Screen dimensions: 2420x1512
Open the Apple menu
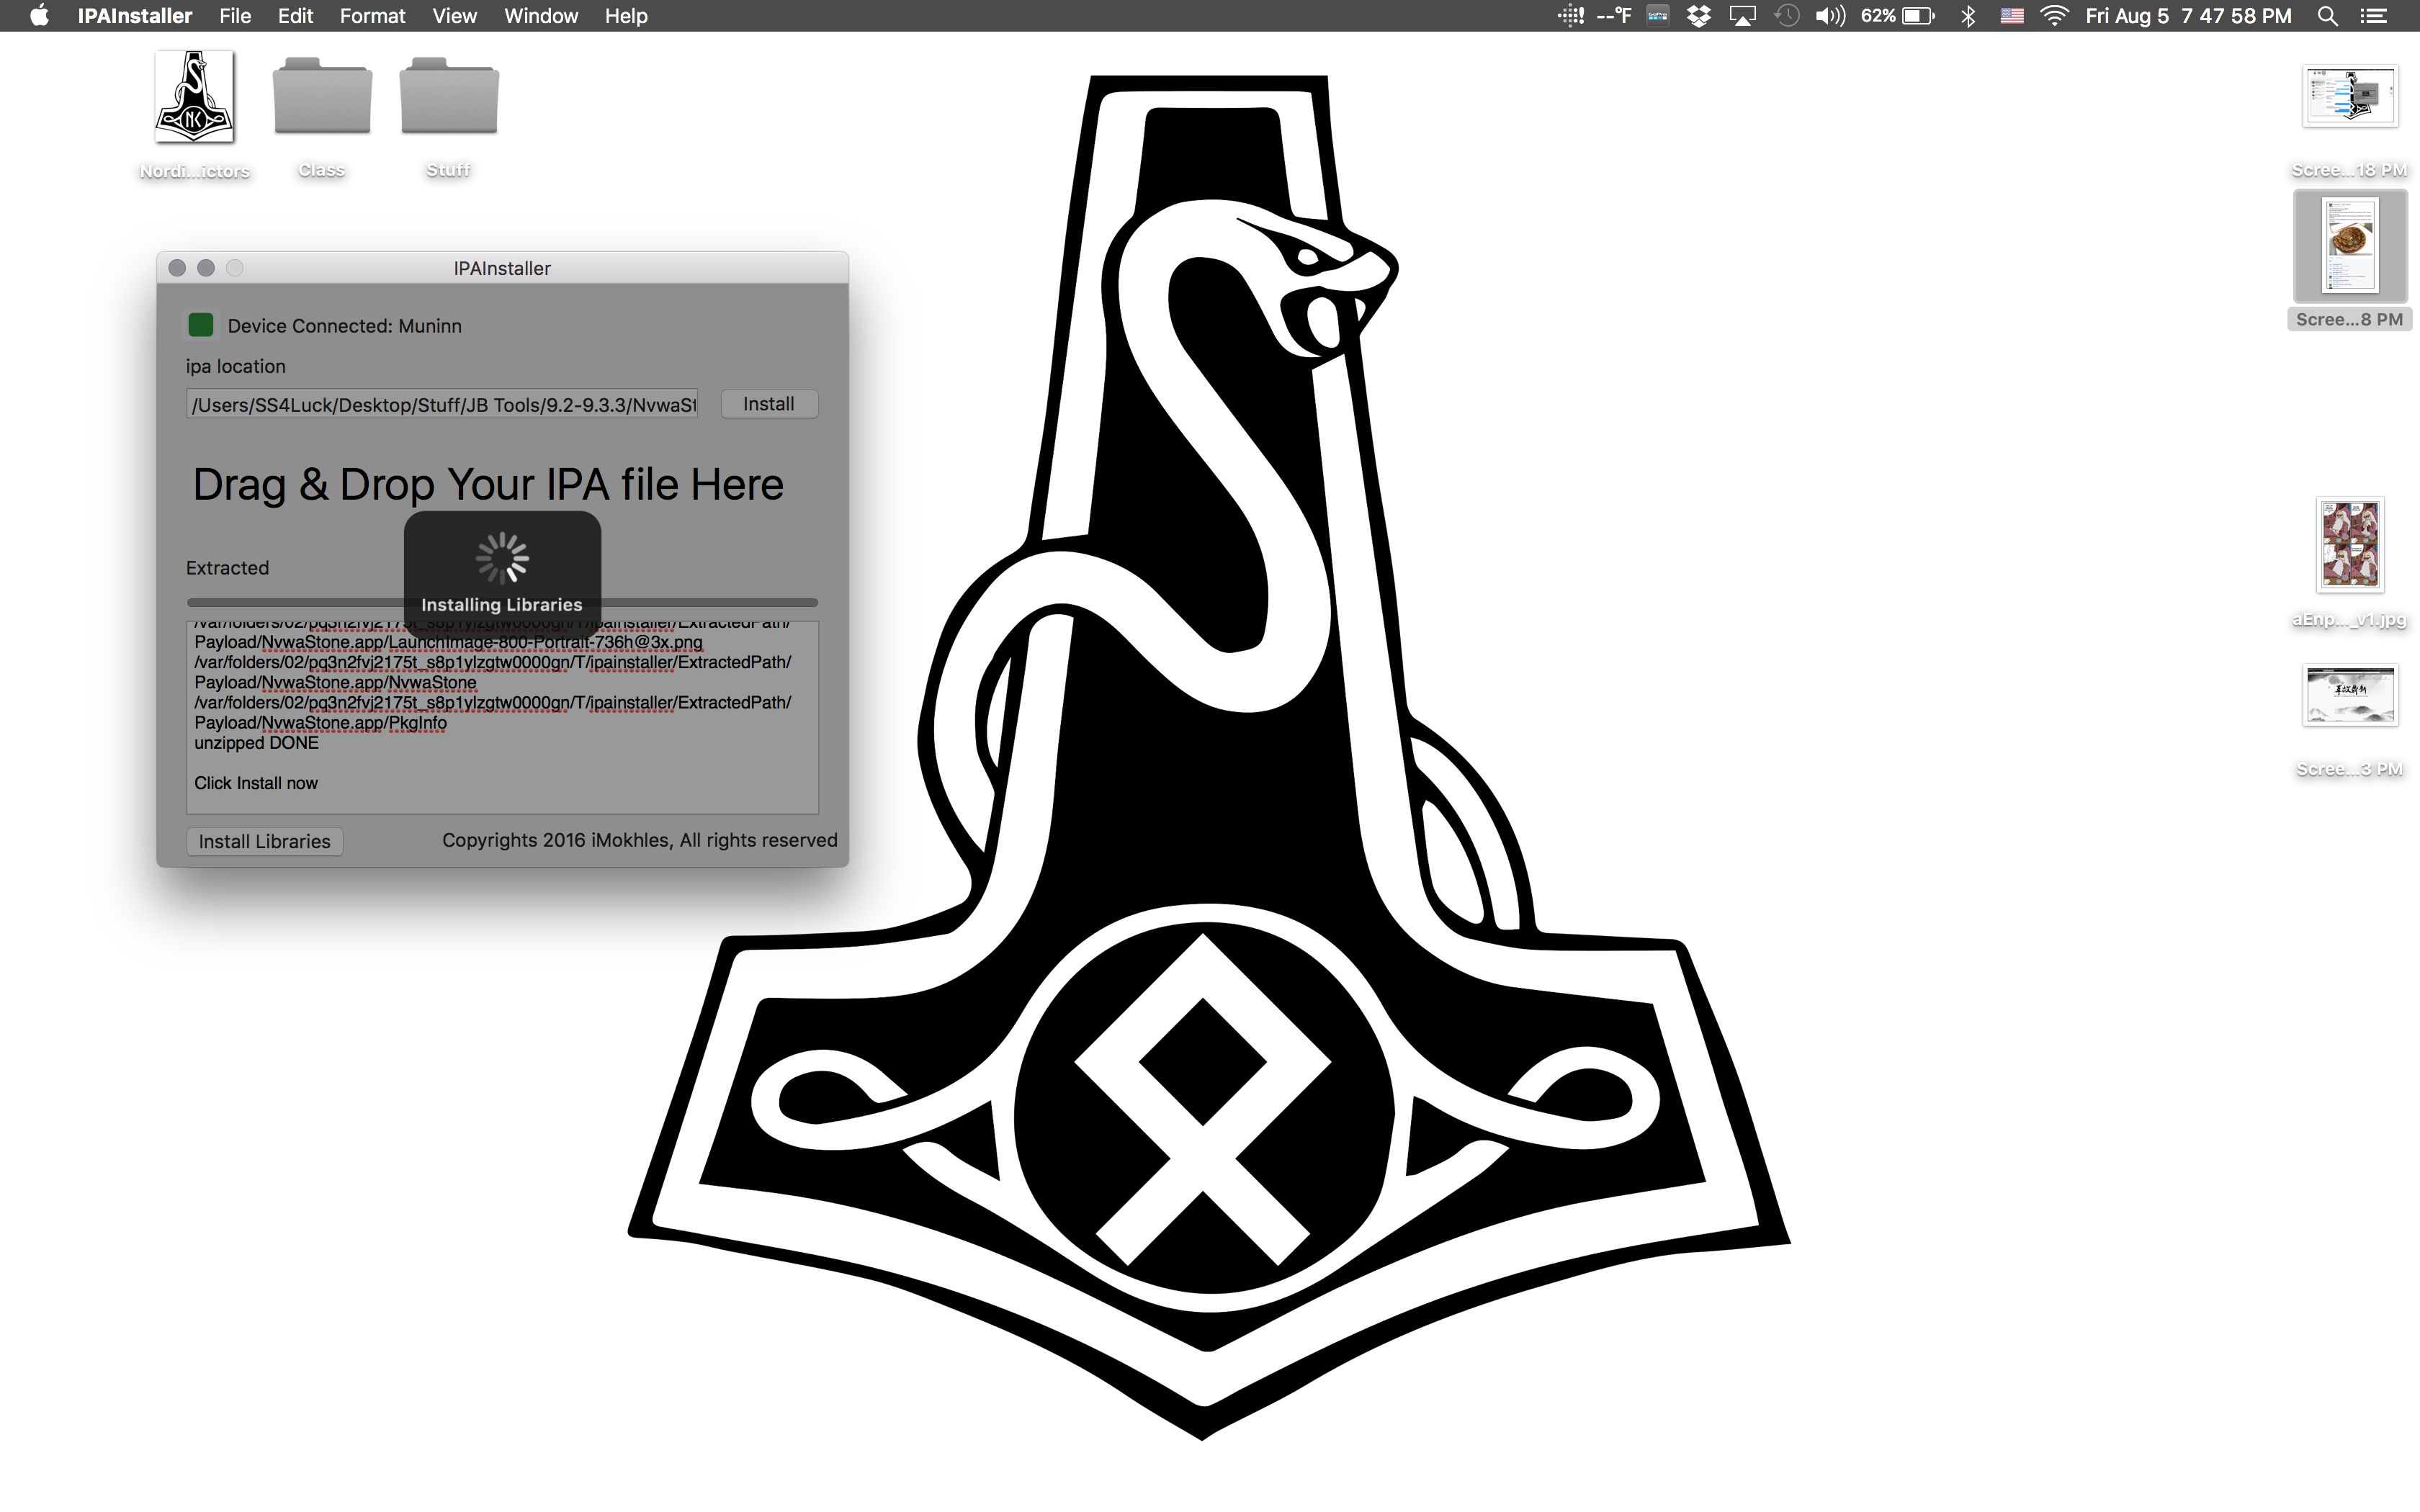(x=39, y=16)
